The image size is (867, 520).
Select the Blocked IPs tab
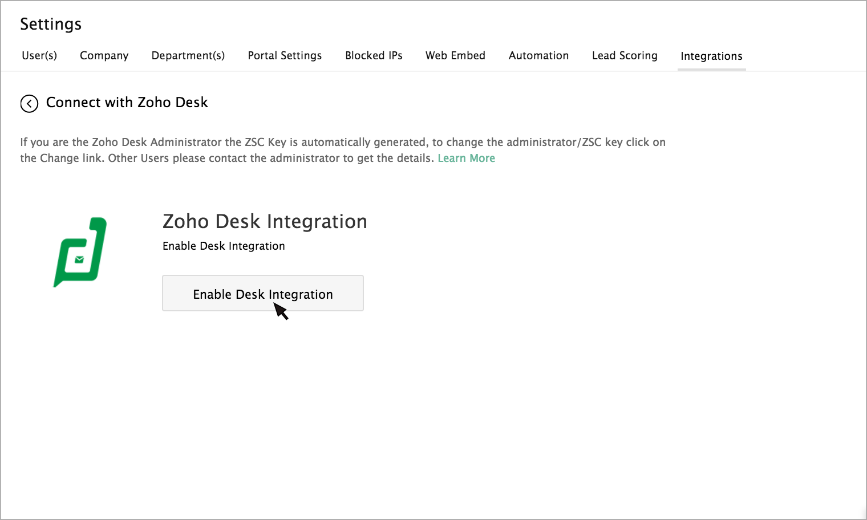pos(374,55)
